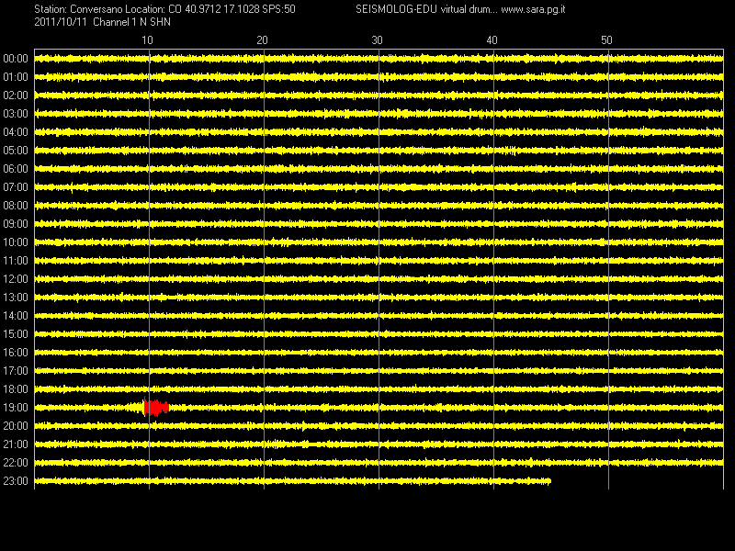Select the 01:00 hour label

coord(16,77)
